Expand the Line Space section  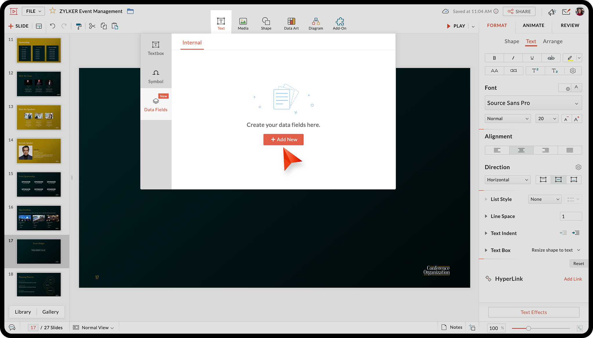(x=503, y=216)
